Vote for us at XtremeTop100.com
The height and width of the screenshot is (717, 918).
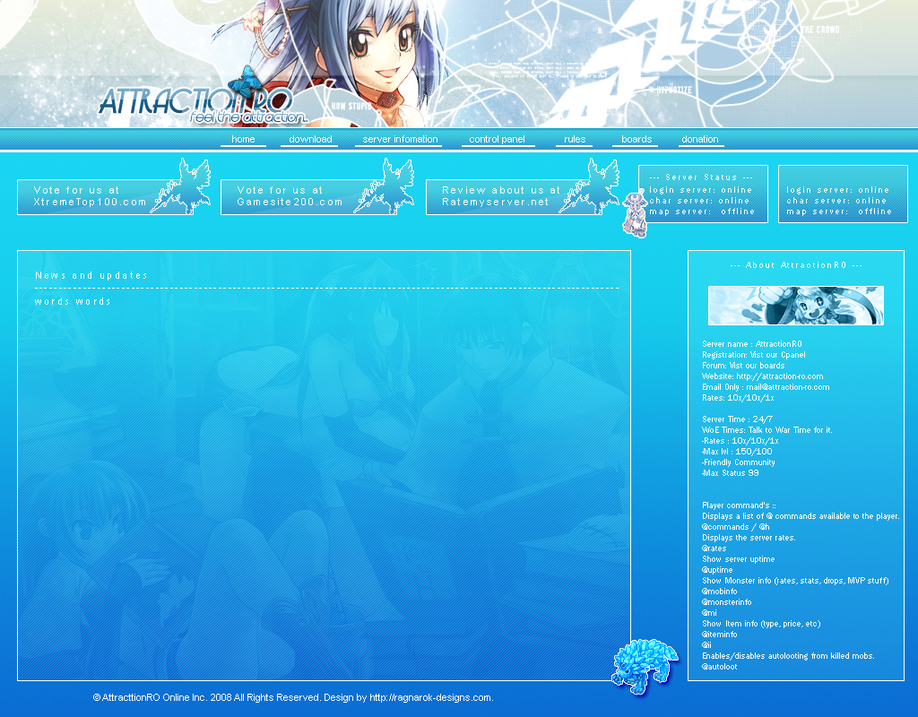click(x=90, y=196)
